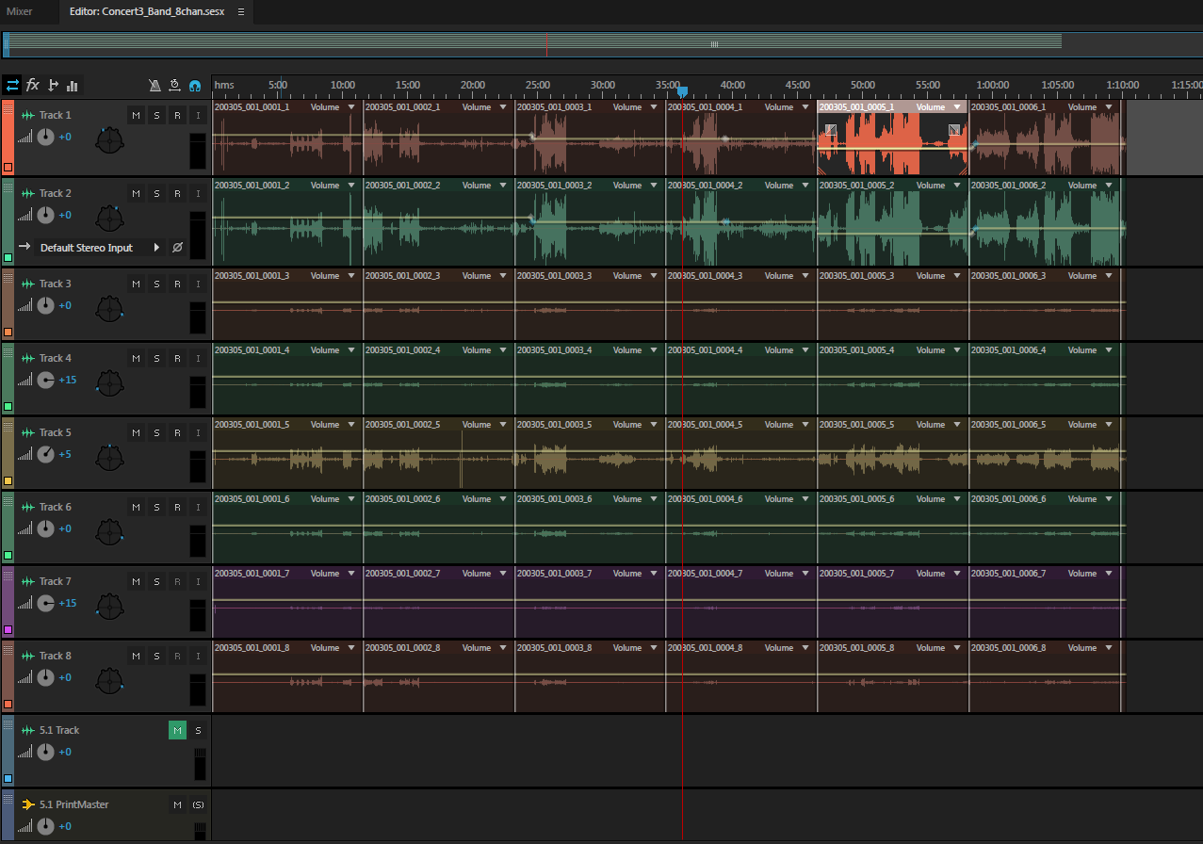The height and width of the screenshot is (844, 1203).
Task: Click the global clip stretching icon
Action: [174, 86]
